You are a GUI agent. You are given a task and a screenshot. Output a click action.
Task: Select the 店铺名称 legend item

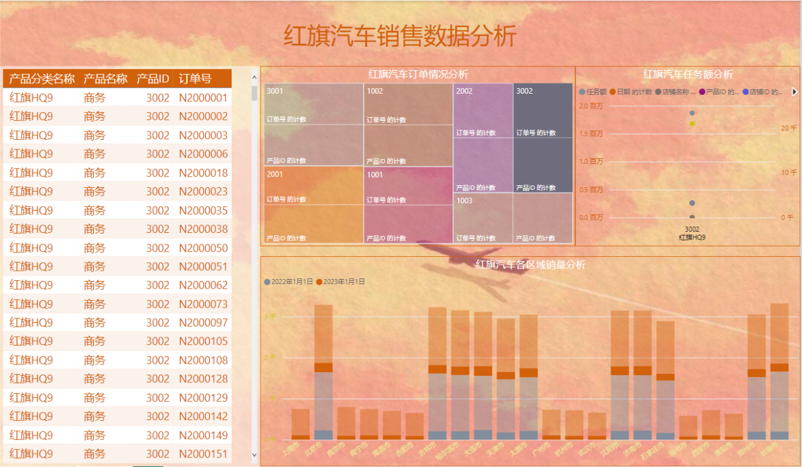click(x=675, y=92)
